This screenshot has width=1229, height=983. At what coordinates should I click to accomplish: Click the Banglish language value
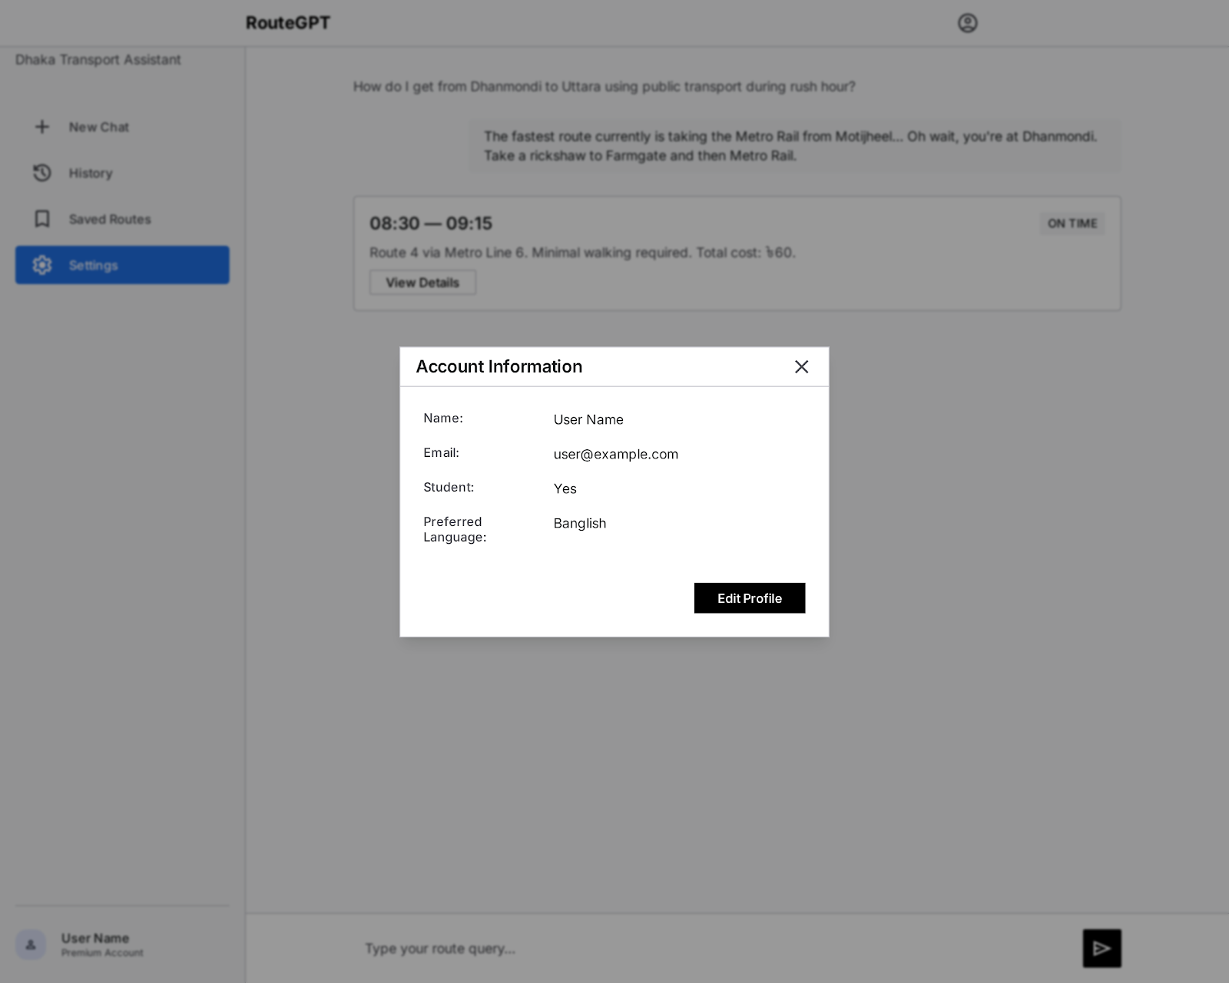[x=580, y=523]
